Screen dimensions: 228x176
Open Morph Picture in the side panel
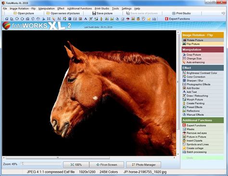(x=203, y=100)
